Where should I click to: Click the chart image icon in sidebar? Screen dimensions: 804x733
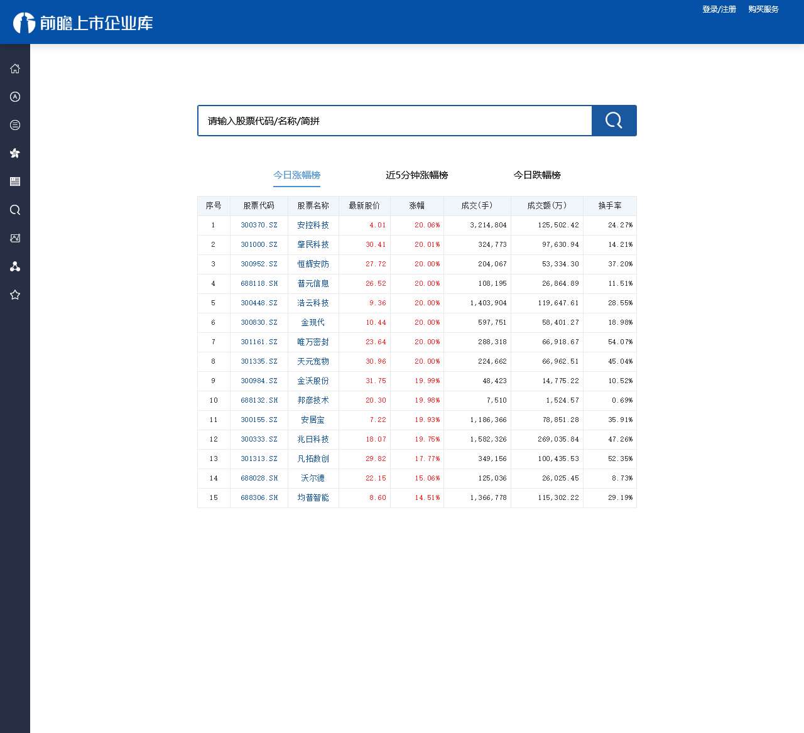pyautogui.click(x=15, y=238)
